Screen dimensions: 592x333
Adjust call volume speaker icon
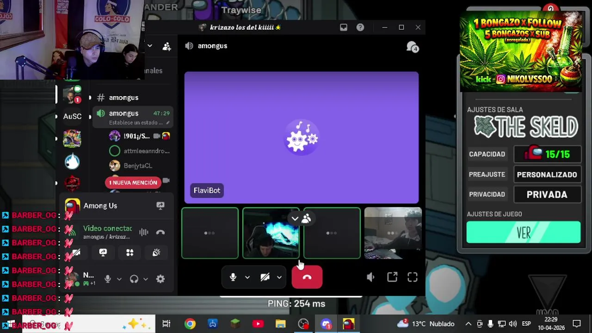(x=370, y=277)
